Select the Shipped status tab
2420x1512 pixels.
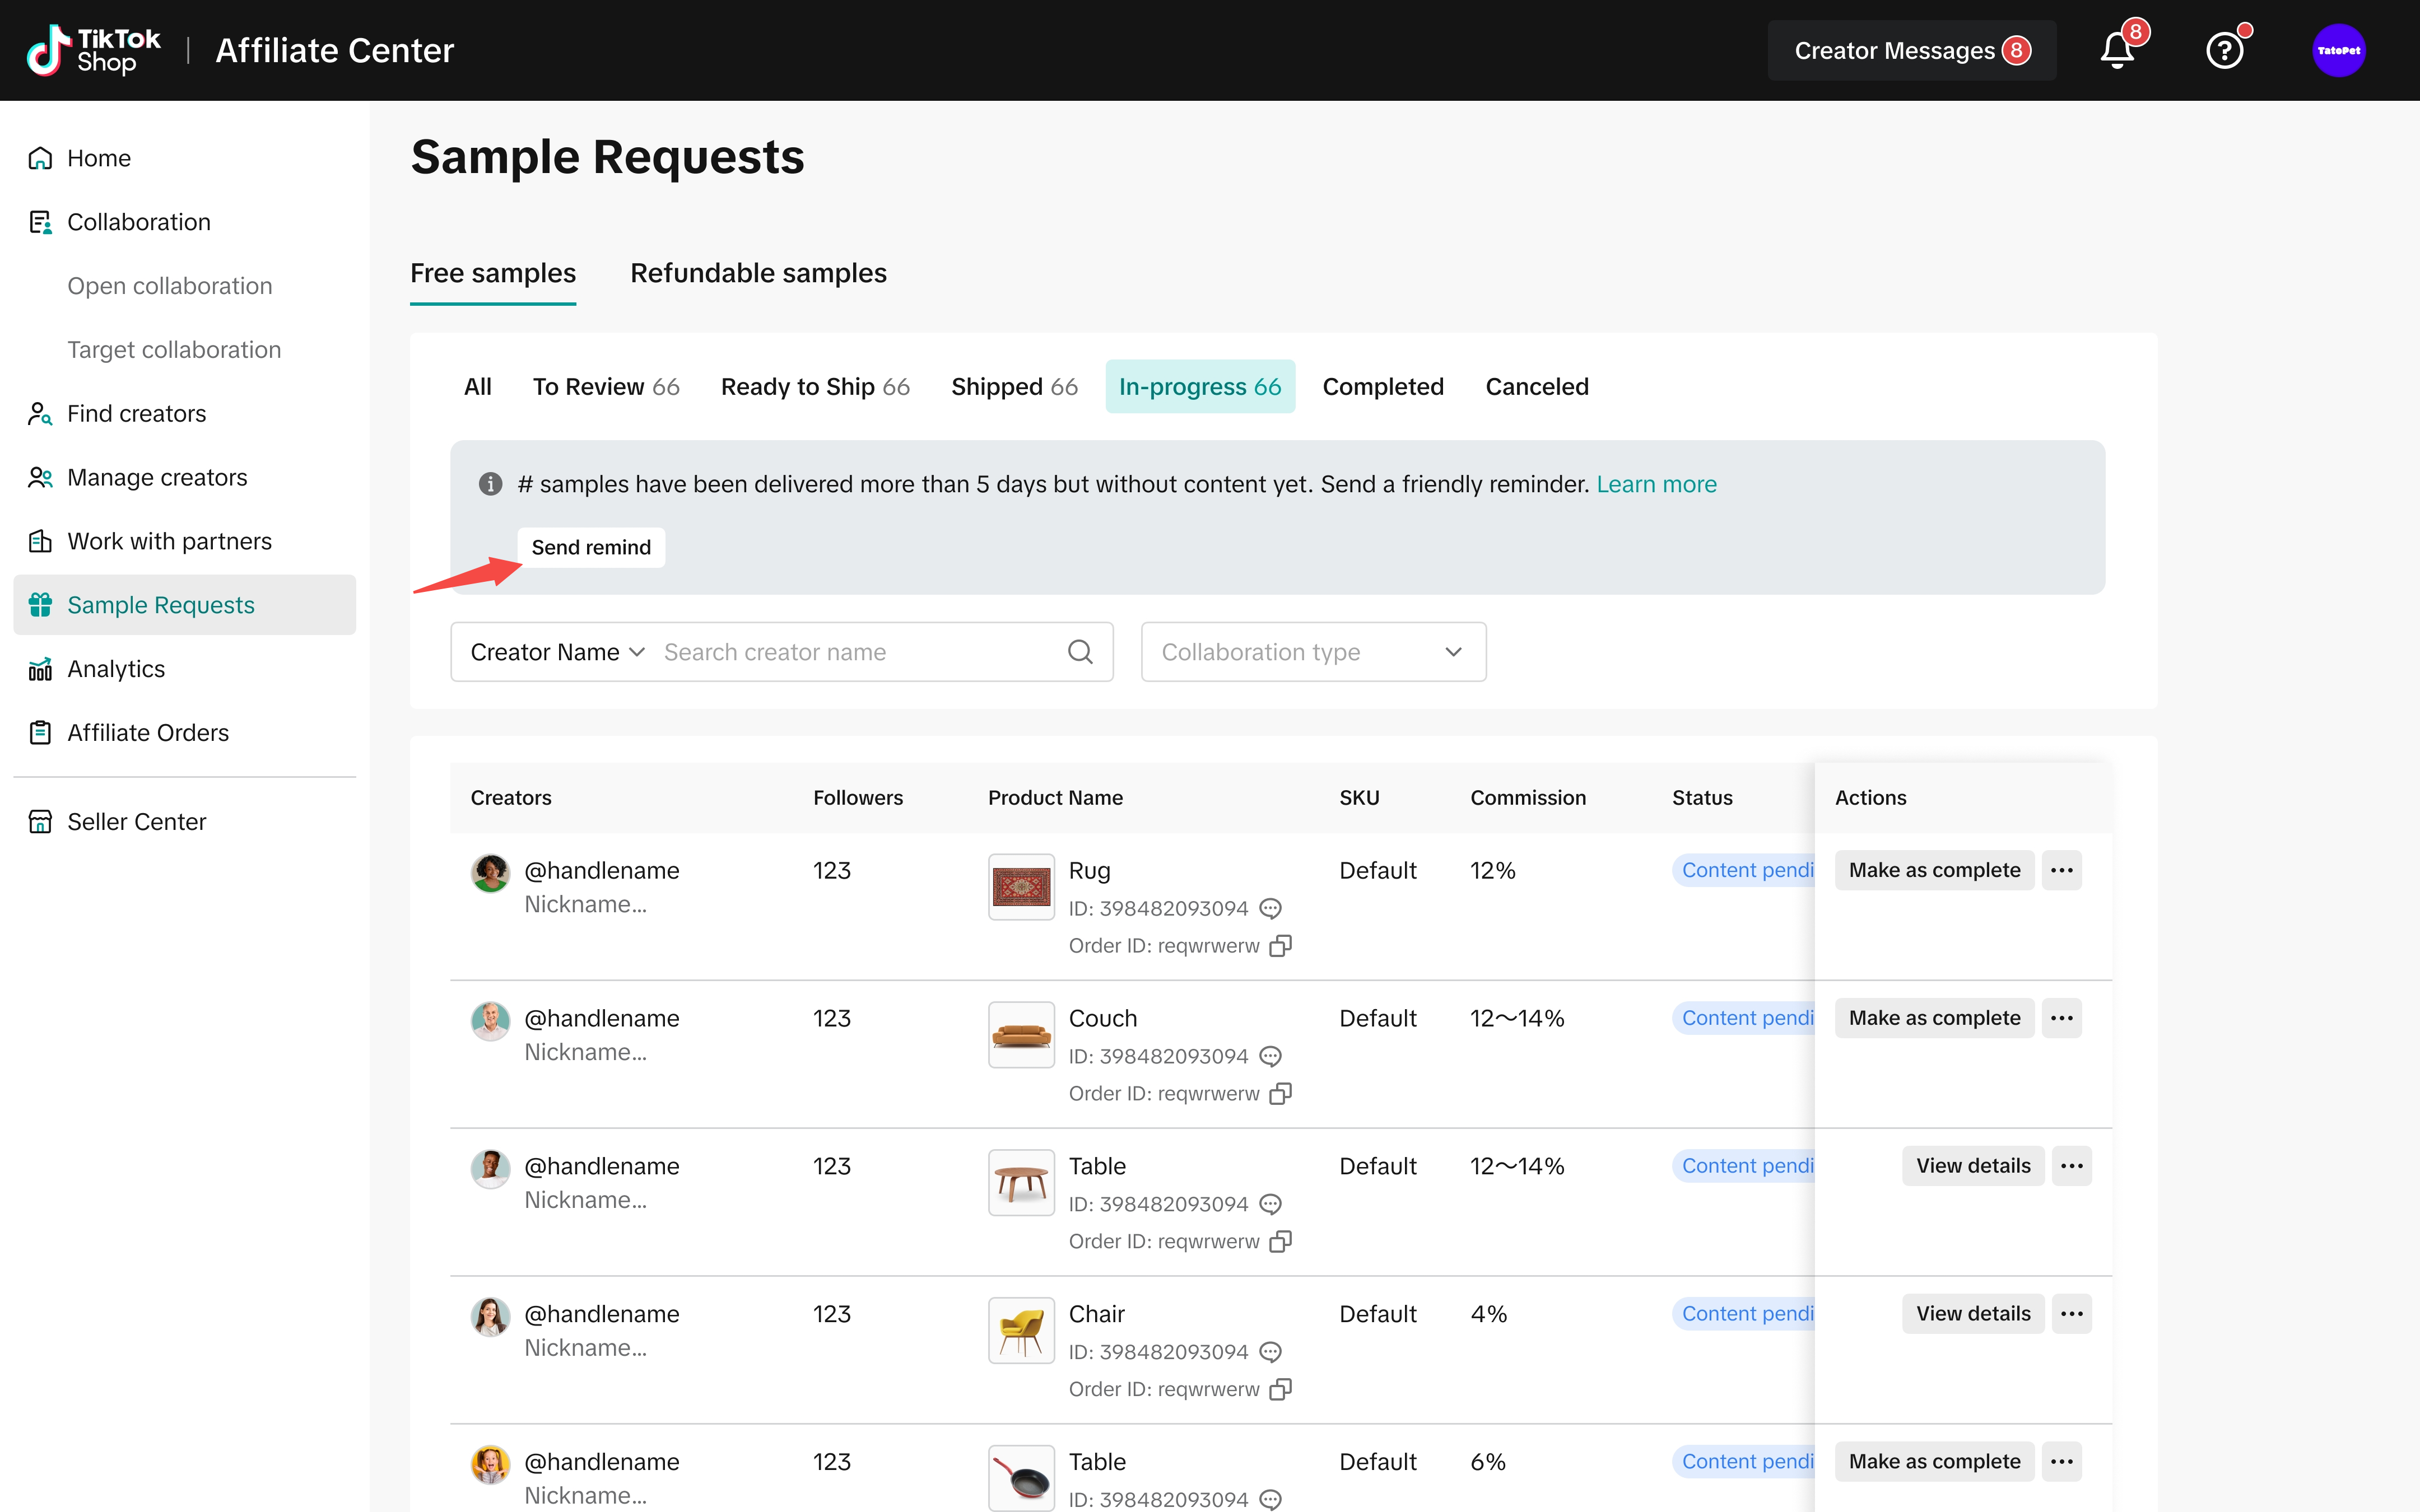tap(1013, 387)
